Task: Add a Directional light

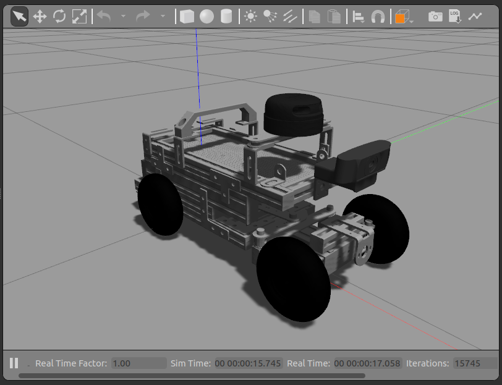Action: click(x=290, y=16)
